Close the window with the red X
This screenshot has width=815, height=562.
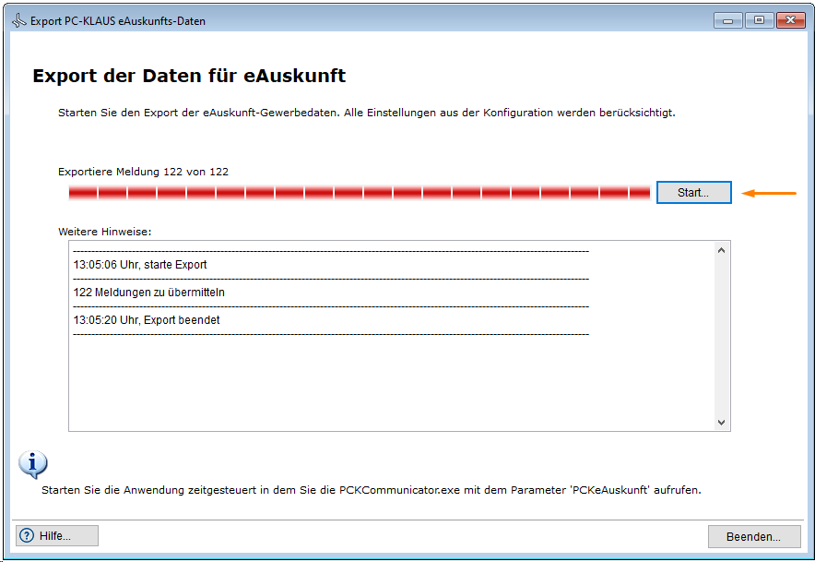coord(790,20)
